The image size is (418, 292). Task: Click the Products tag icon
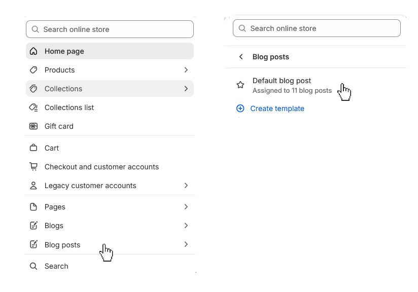33,70
